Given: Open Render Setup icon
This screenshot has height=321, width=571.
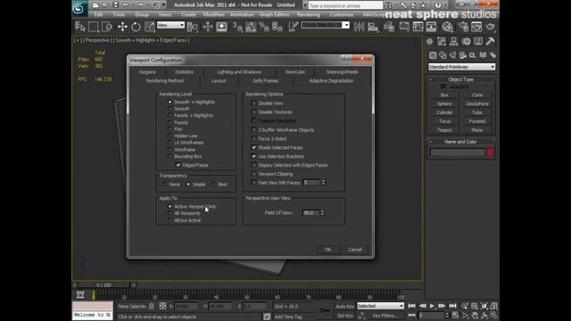Looking at the screenshot, I should 463,27.
